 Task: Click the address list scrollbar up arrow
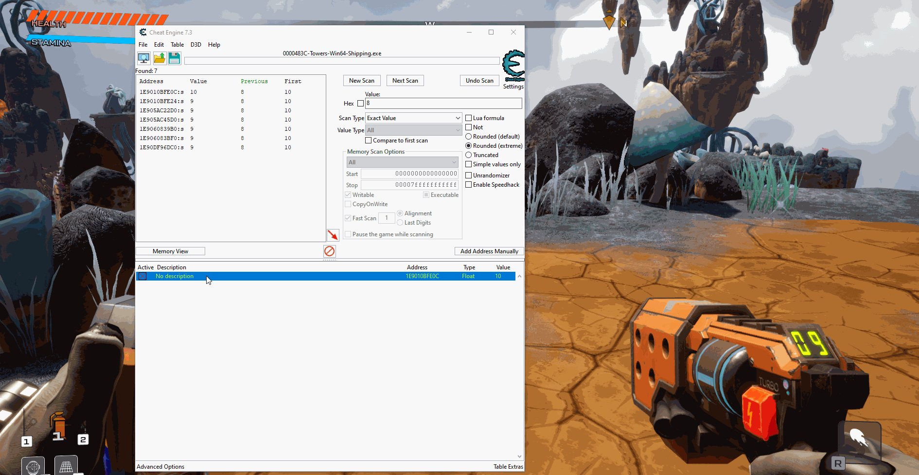point(520,276)
